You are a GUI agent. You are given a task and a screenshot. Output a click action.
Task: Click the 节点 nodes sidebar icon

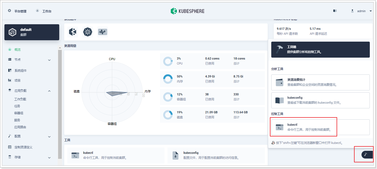tap(10, 60)
